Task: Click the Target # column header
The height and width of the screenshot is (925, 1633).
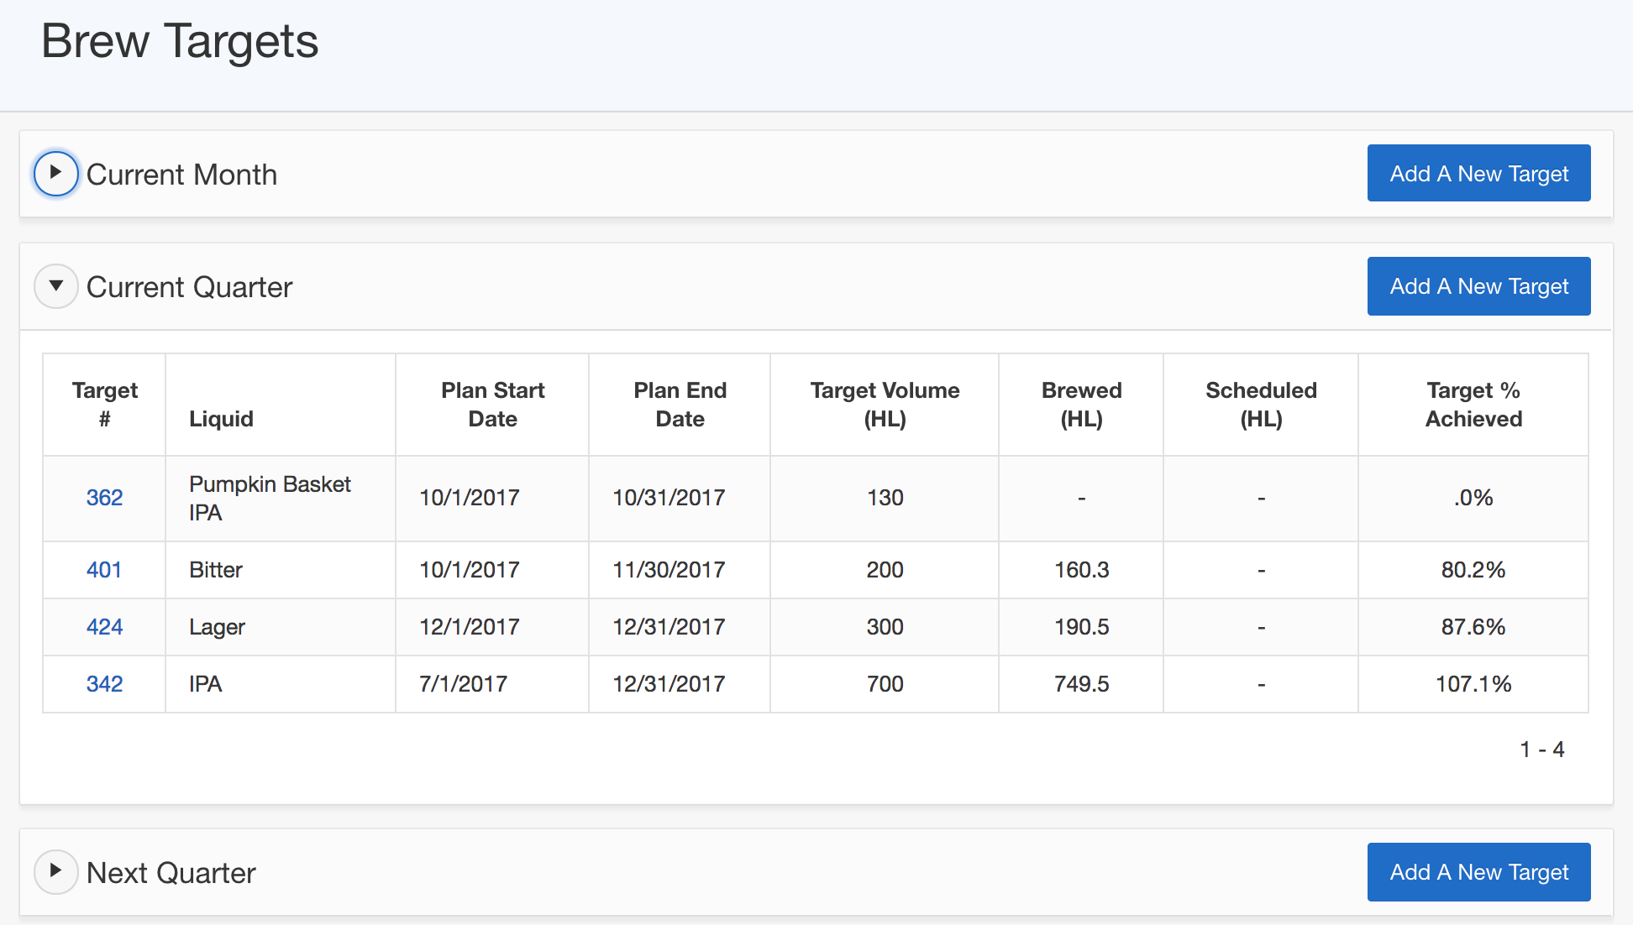Action: [x=104, y=405]
